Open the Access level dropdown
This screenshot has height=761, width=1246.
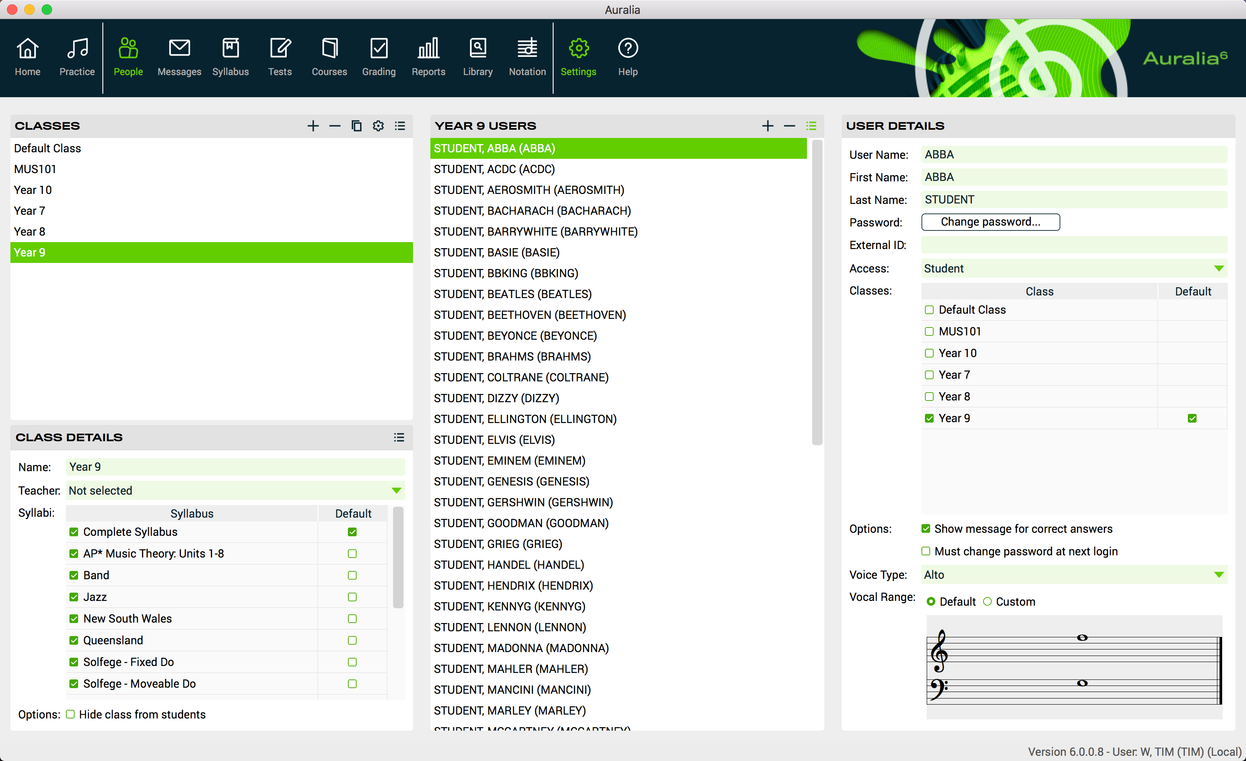(x=1219, y=269)
